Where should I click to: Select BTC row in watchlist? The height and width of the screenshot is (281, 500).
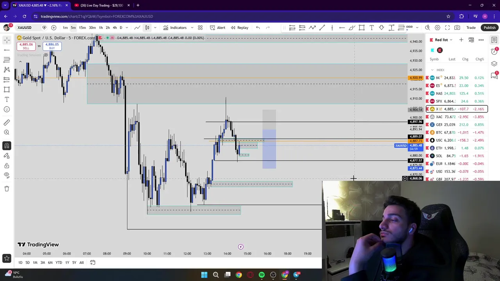point(457,132)
